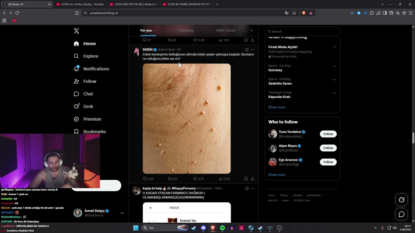Share the post with 6.3K likes

tap(253, 40)
